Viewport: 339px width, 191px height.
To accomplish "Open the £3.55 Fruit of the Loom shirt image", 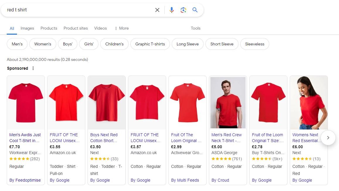I will [66, 103].
